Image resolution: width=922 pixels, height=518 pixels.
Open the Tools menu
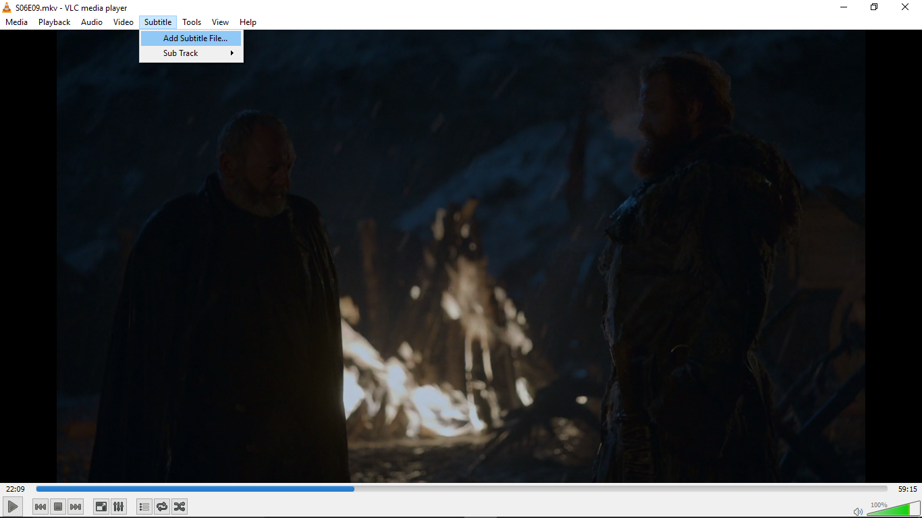tap(192, 22)
